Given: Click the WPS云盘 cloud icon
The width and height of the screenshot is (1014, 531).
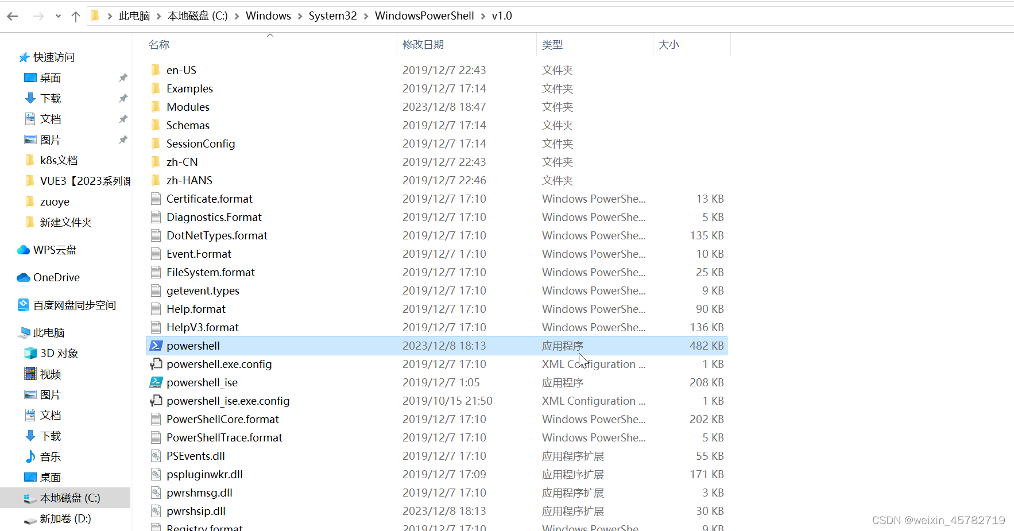Looking at the screenshot, I should tap(24, 250).
